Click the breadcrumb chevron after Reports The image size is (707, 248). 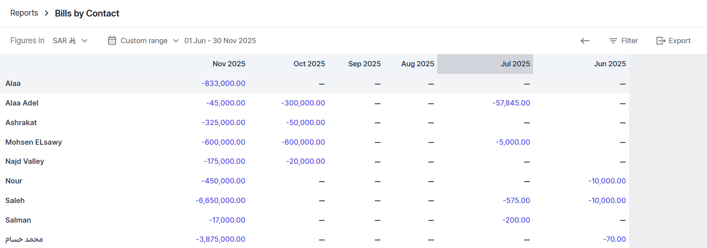pos(46,13)
